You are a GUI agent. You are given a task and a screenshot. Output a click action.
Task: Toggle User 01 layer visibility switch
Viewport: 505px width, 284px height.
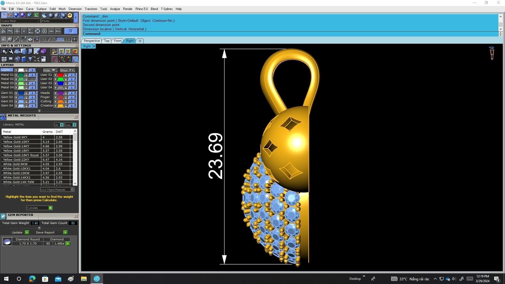(x=72, y=75)
